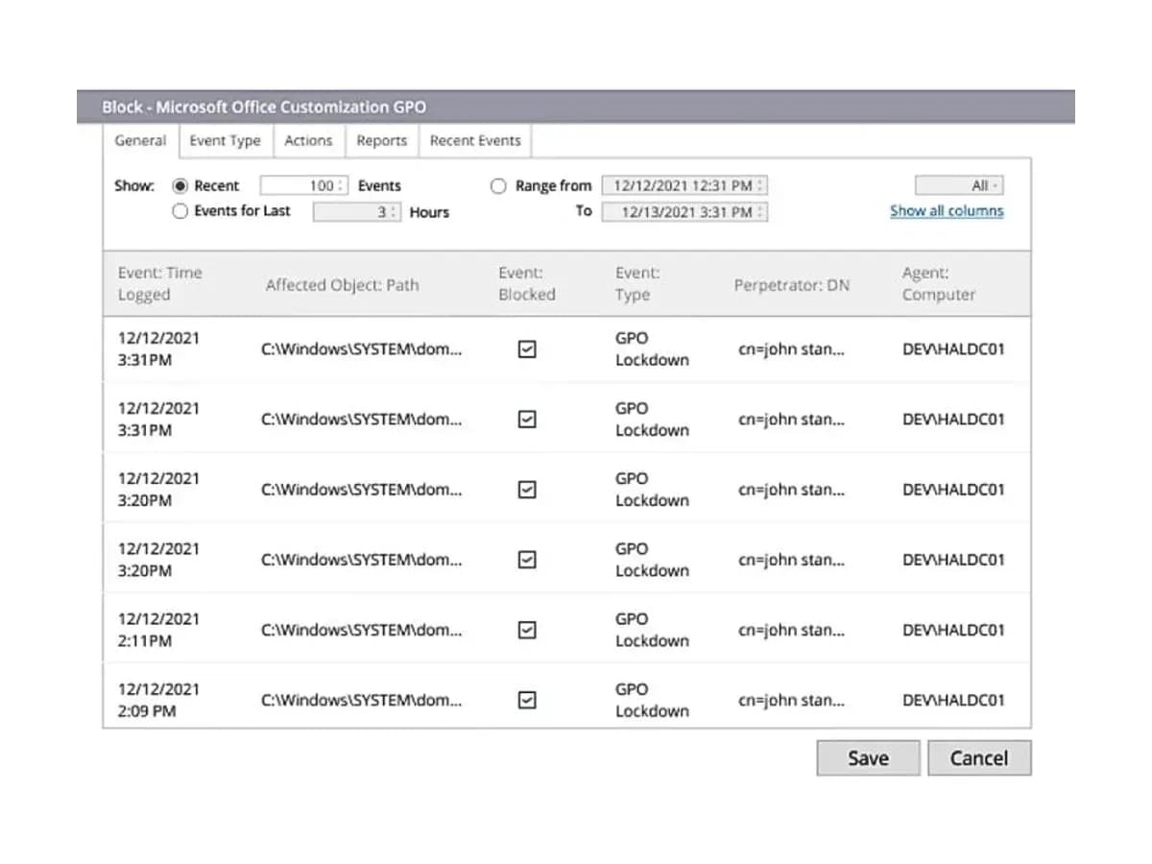Select the Recent radio button

180,186
